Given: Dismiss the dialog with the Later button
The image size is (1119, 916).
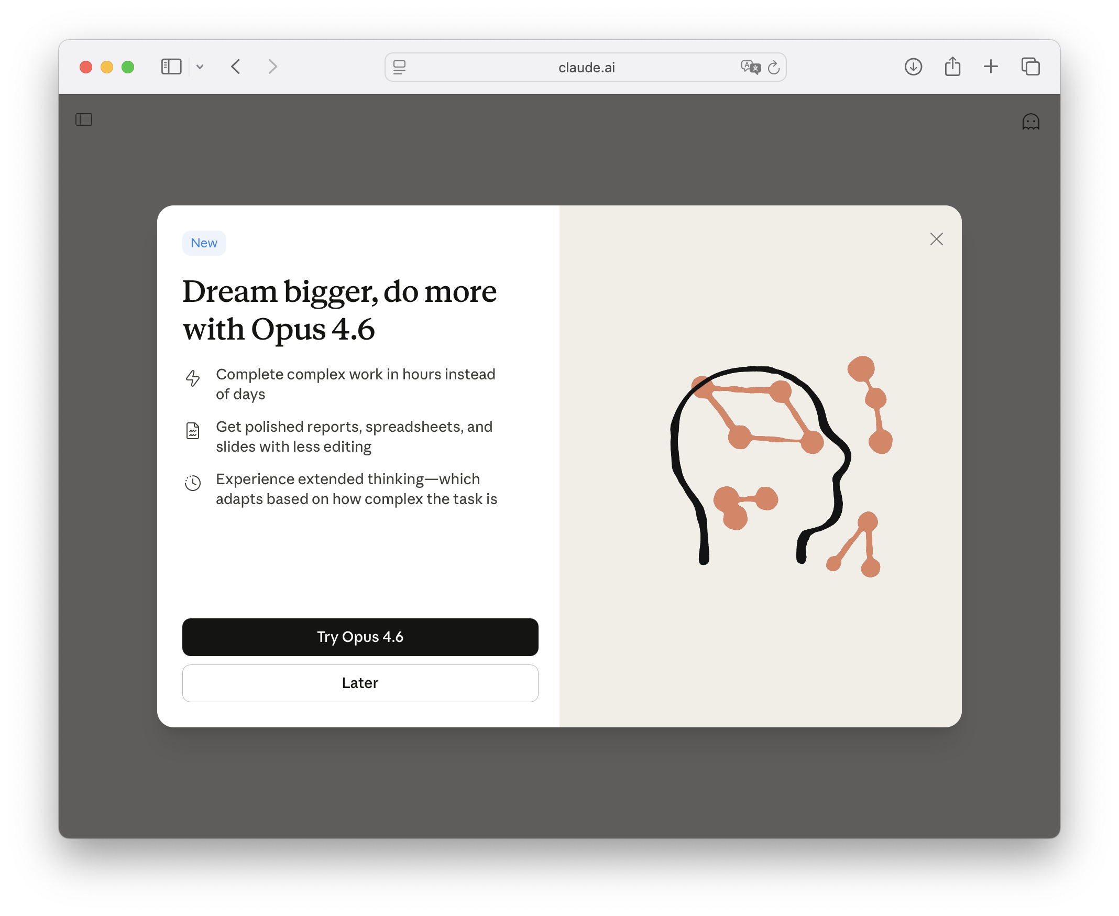Looking at the screenshot, I should pos(360,683).
